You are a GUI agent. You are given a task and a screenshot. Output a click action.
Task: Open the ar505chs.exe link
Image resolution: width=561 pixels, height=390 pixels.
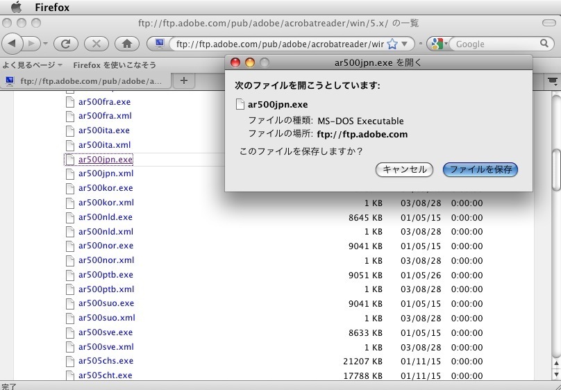106,361
